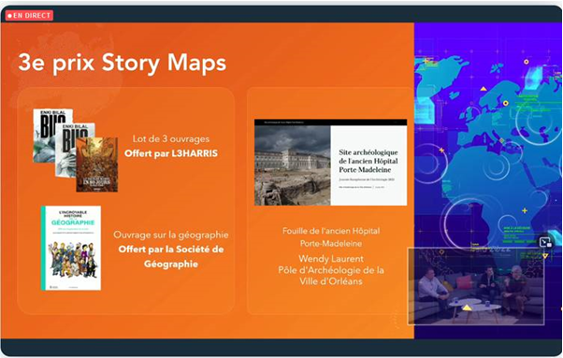
Task: Select the text 'Offert par L3HARRIS'
Action: 171,153
